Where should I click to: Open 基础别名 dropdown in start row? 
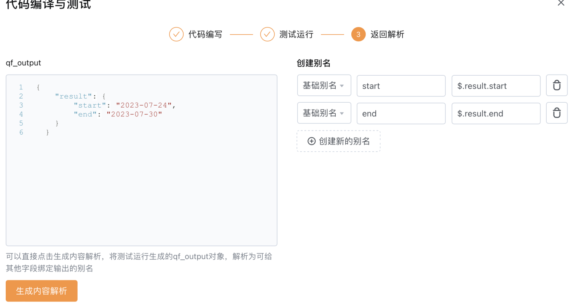pyautogui.click(x=324, y=86)
